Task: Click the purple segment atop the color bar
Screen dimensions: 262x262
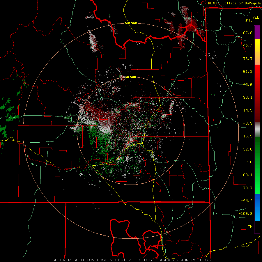Action: pos(257,32)
